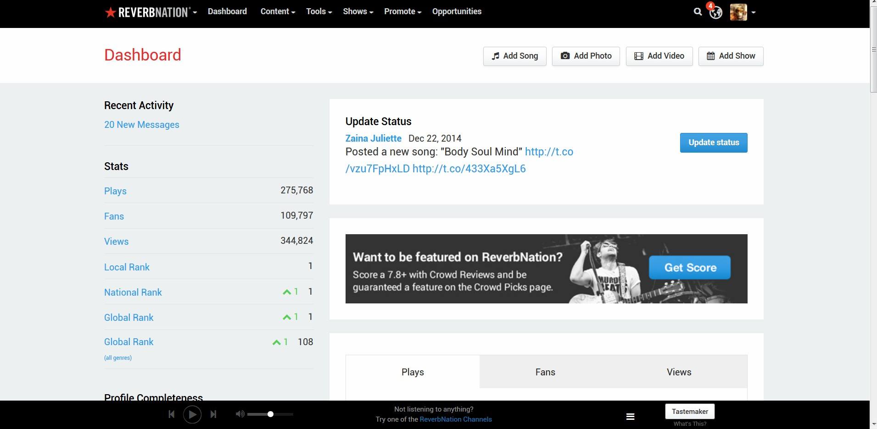Click the Dec 22, 2014 date text
The image size is (877, 429).
coord(435,138)
